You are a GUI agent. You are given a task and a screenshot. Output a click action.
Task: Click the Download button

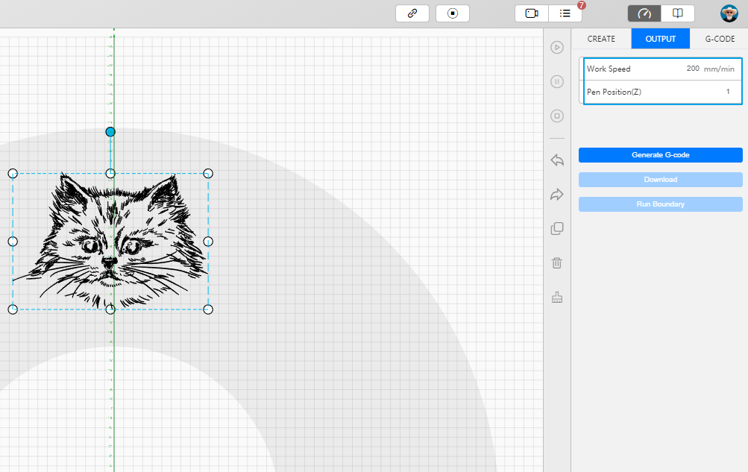660,180
